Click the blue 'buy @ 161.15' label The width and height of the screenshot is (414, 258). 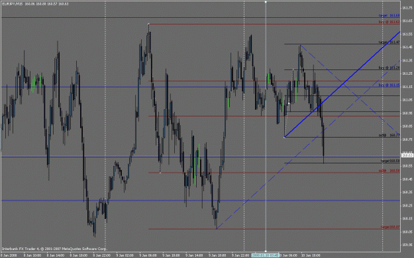click(389, 85)
